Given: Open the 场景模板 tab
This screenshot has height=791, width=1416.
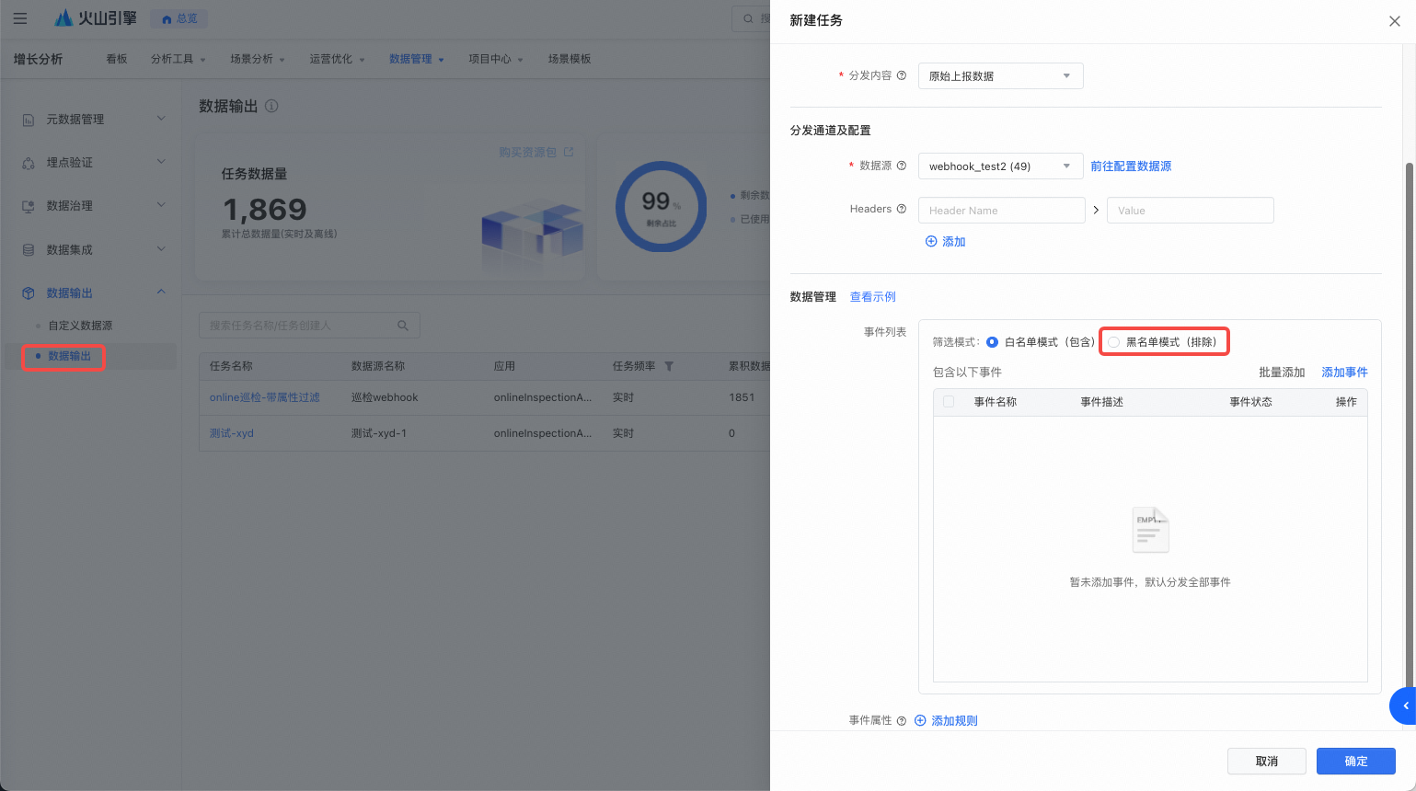Looking at the screenshot, I should click(x=570, y=59).
